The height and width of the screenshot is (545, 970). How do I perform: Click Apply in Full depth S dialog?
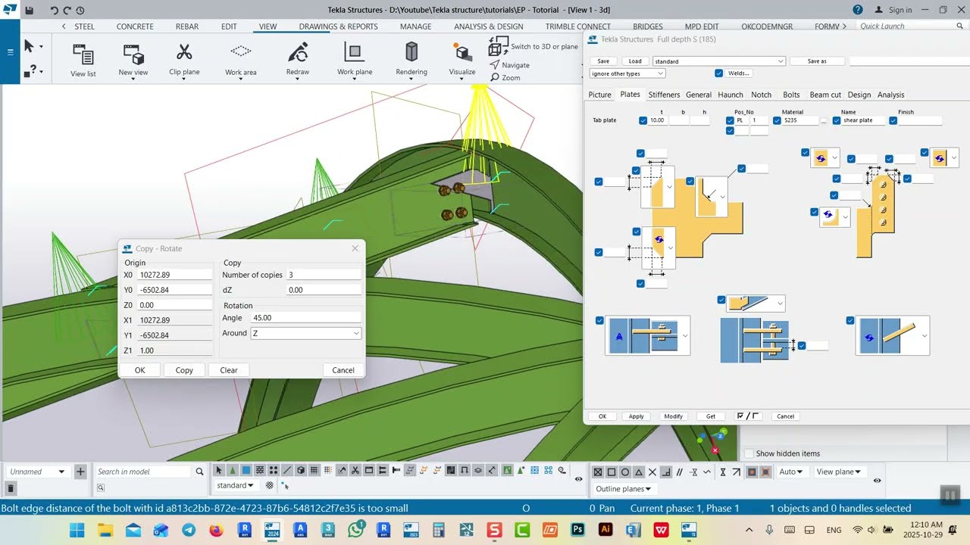click(x=637, y=416)
